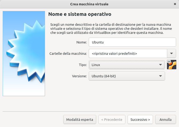The width and height of the screenshot is (179, 127).
Task: Click the horizontal separator above the buttons
Action: tap(89, 111)
